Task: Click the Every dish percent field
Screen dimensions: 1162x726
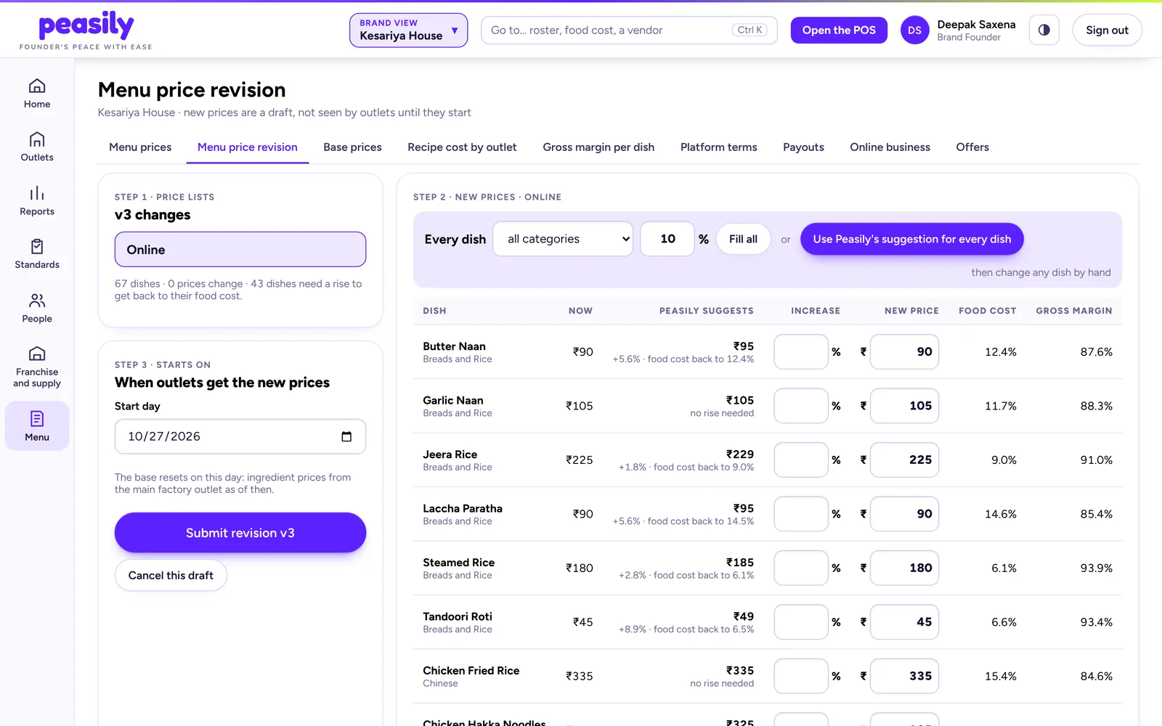Action: click(667, 239)
